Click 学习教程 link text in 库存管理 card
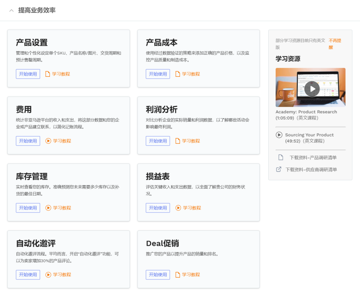The image size is (360, 296). (x=62, y=208)
